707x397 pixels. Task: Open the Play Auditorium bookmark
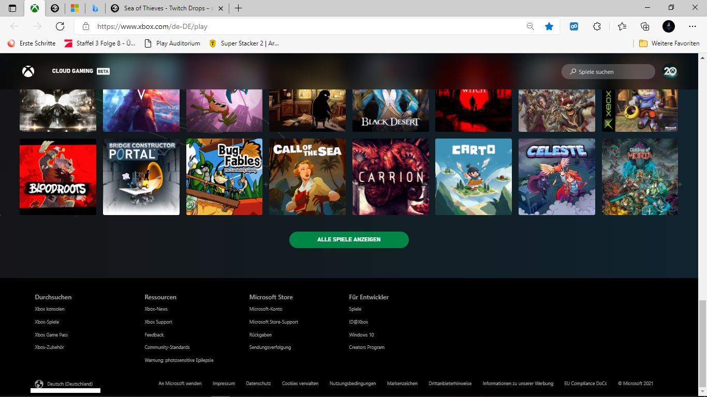(172, 43)
